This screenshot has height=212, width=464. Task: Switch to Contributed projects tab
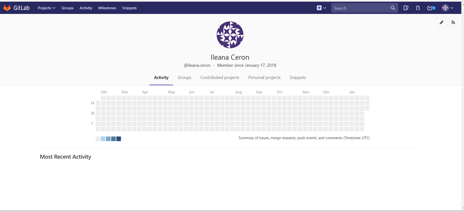point(220,77)
